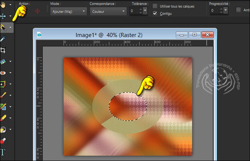The image size is (250, 161).
Task: Open the Correspondance 'Couleur' dropdown
Action: coord(107,11)
